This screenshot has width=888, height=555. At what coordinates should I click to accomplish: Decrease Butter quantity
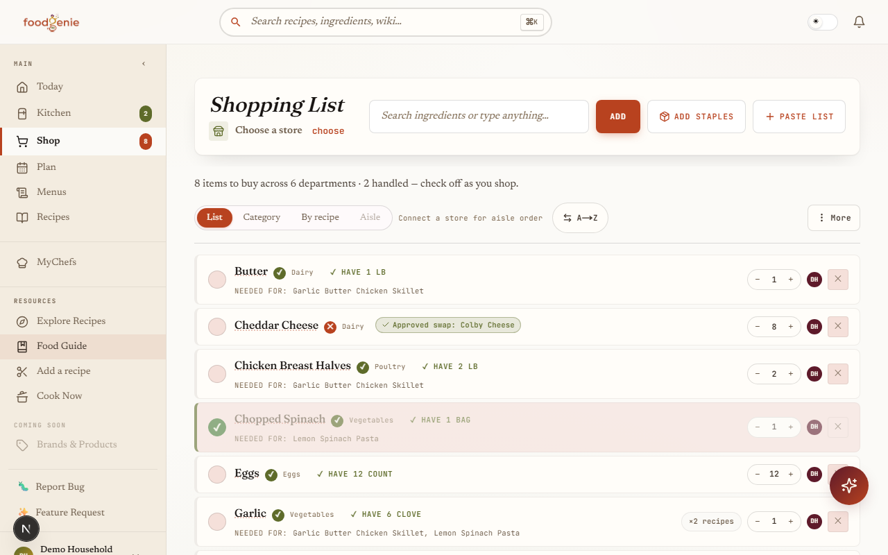758,280
